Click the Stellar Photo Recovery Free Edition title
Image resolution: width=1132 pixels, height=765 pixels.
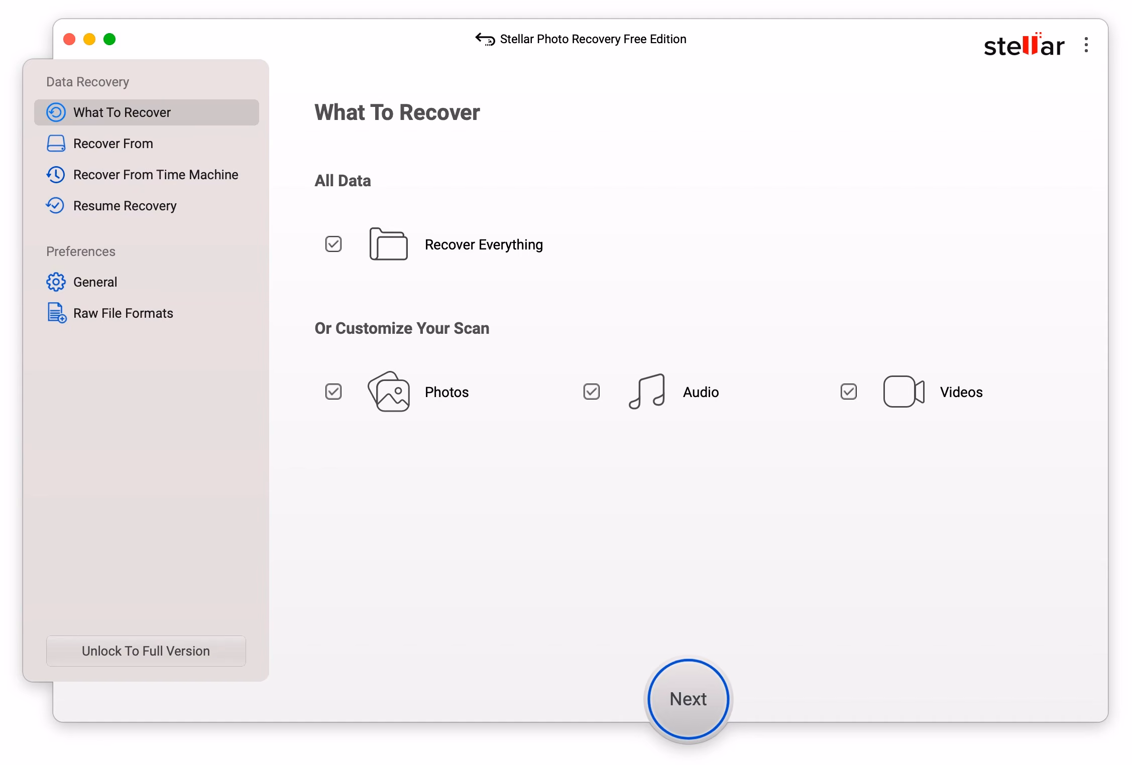click(593, 39)
